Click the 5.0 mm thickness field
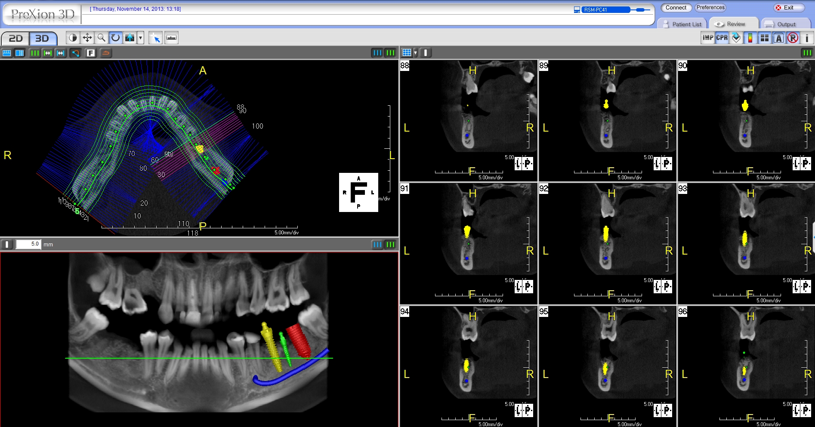The image size is (815, 427). 28,244
